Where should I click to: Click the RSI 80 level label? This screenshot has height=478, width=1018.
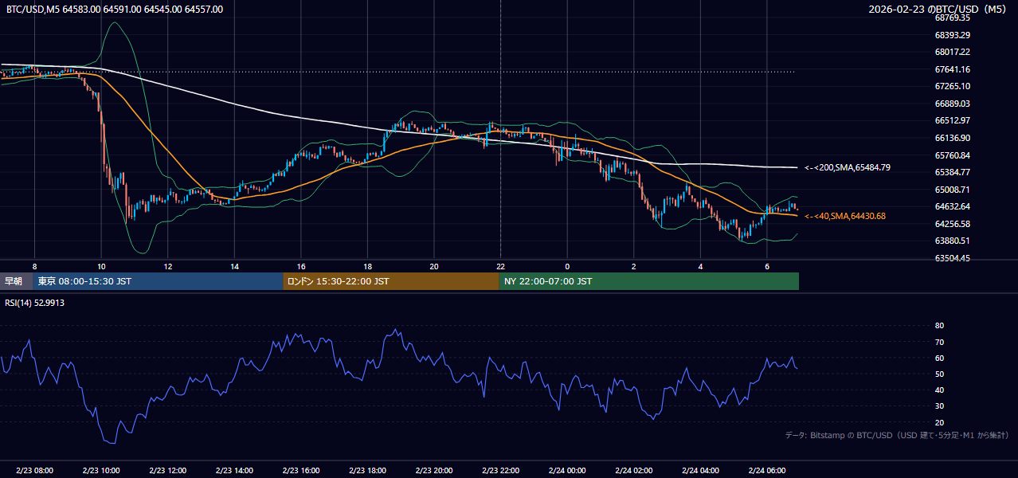(x=939, y=326)
